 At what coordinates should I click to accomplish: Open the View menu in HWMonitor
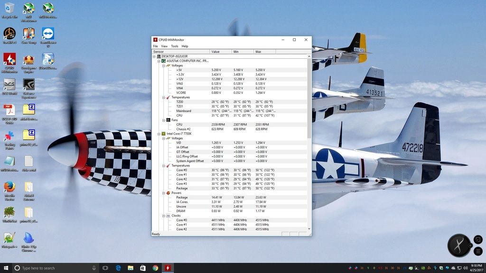[164, 46]
